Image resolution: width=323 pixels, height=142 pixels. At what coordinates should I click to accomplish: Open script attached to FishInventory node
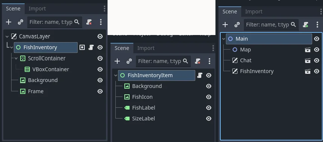[x=91, y=47]
